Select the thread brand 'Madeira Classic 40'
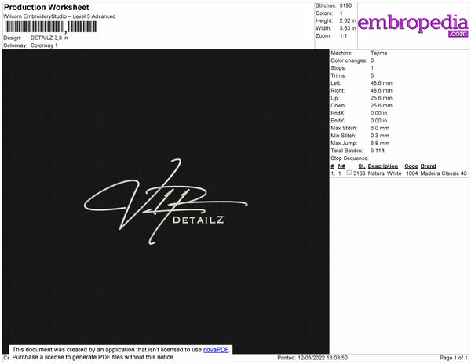This screenshot has width=471, height=364. tap(444, 173)
